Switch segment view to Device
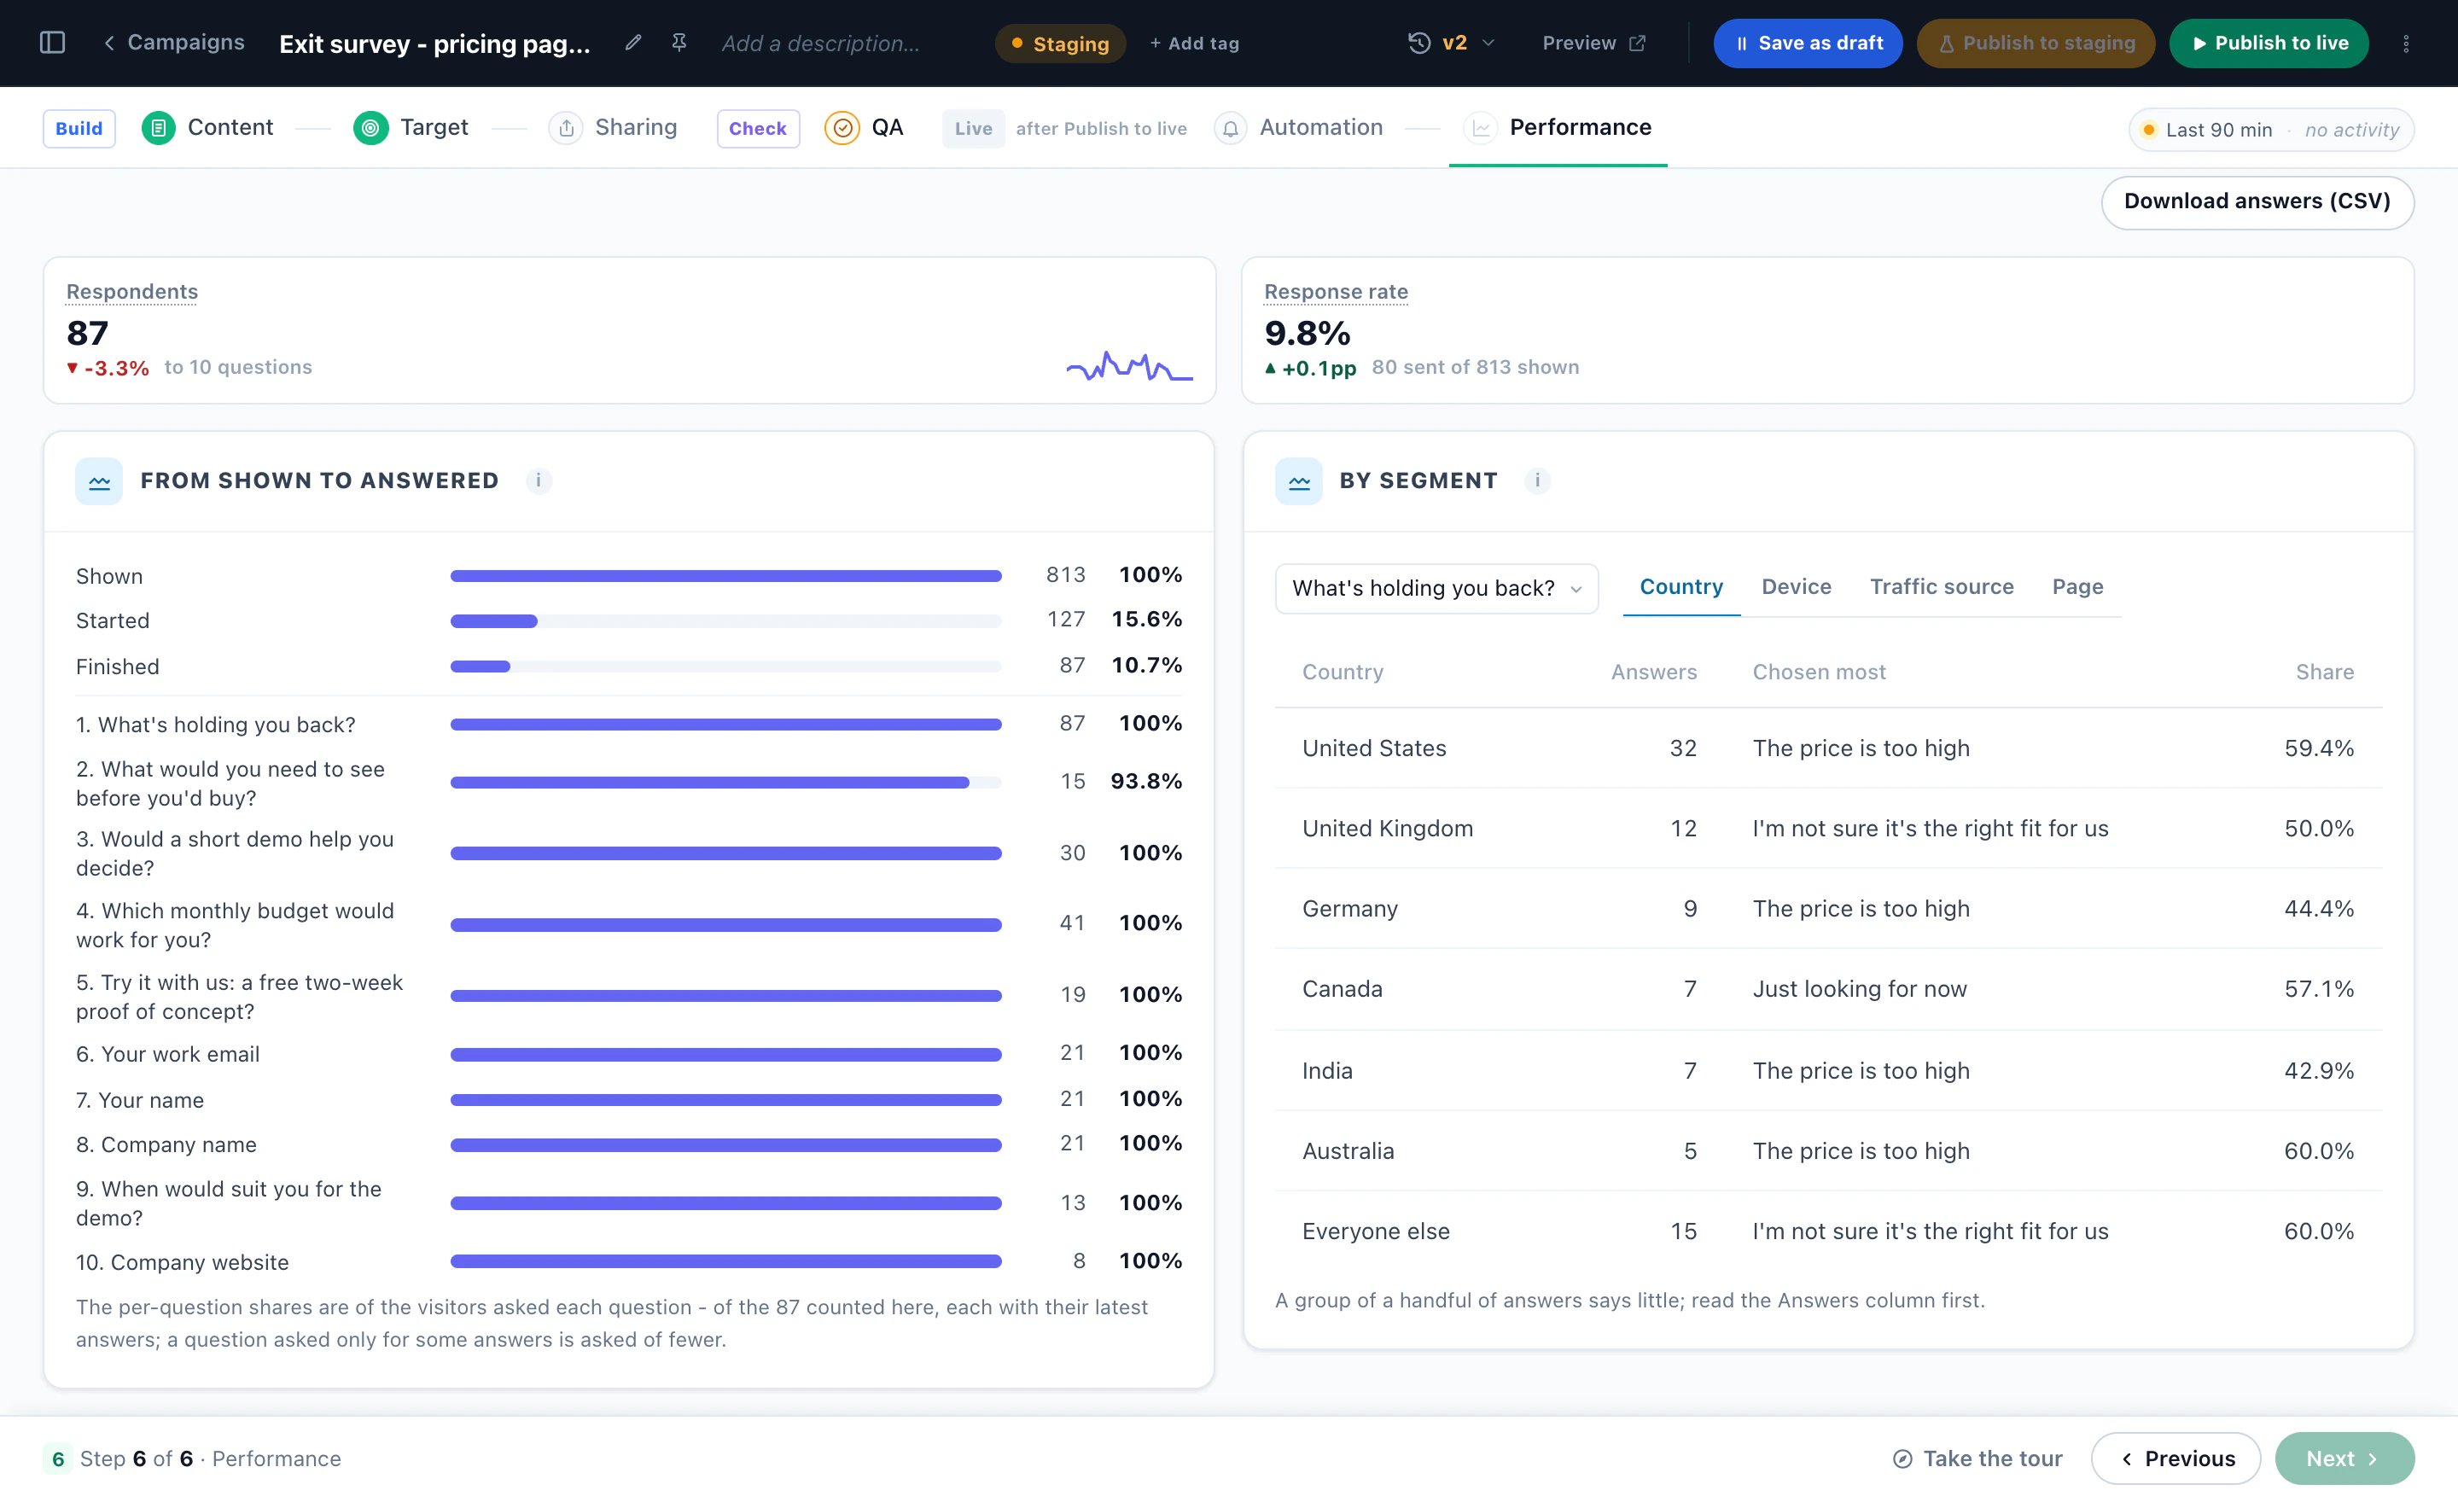The width and height of the screenshot is (2458, 1502). coord(1796,586)
